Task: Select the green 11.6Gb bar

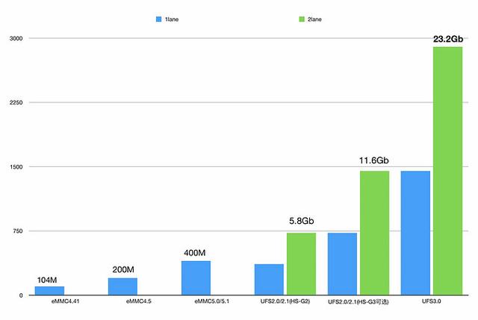Action: [375, 233]
